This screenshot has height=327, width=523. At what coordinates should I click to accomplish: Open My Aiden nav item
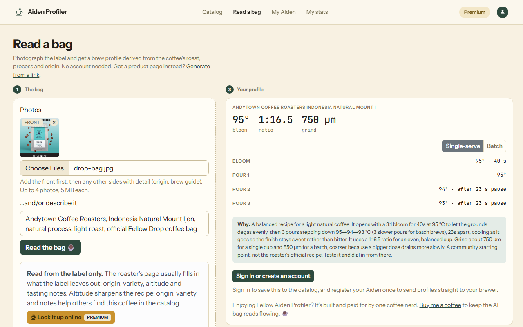(x=284, y=12)
